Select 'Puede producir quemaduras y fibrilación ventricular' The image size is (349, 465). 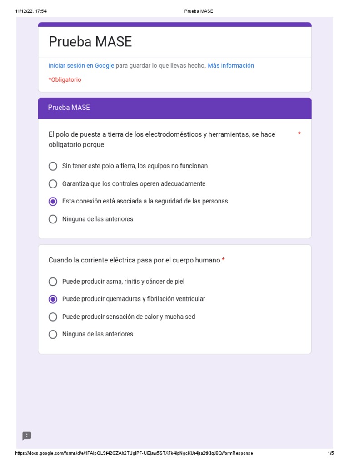point(53,299)
